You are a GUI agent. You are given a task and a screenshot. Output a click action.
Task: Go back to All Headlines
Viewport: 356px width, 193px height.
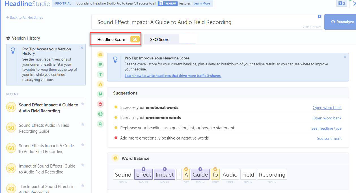25,17
